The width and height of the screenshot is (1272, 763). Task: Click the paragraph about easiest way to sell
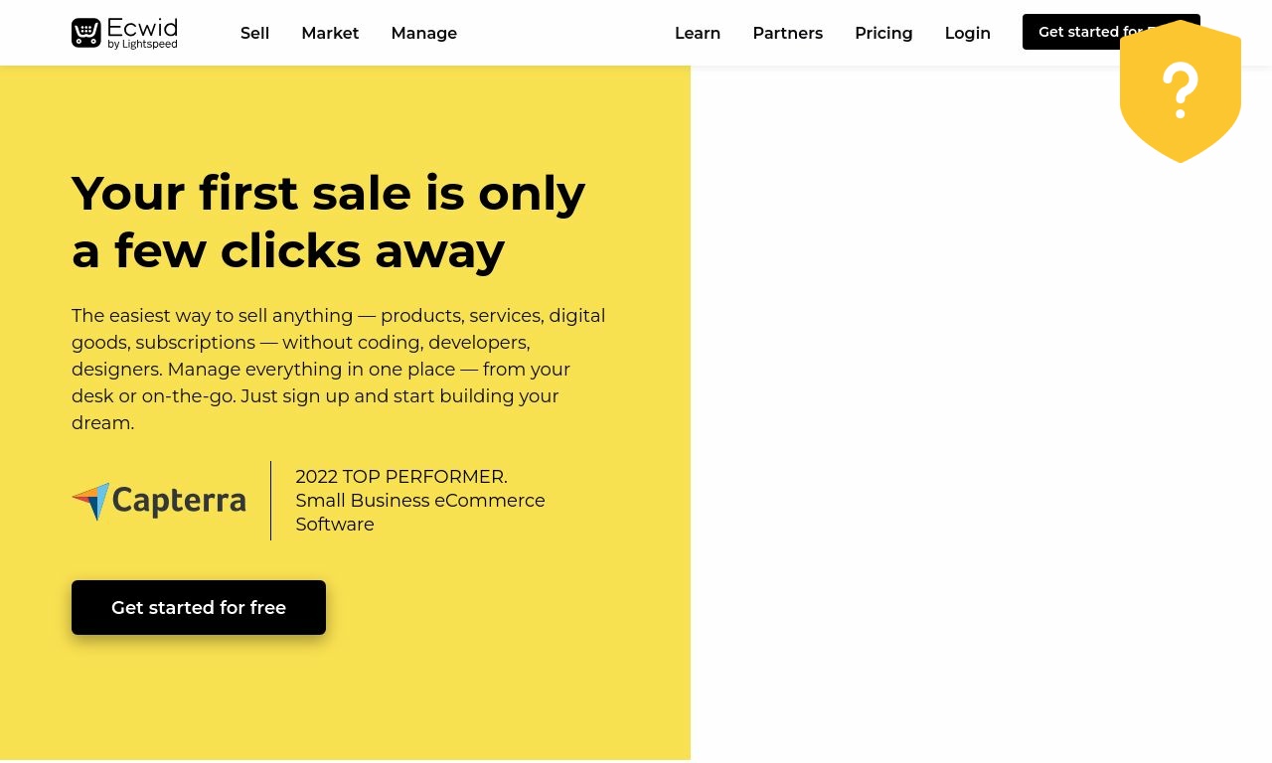[x=339, y=370]
